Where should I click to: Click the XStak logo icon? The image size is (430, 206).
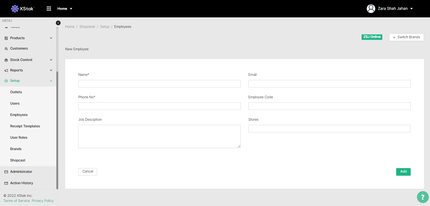(15, 9)
